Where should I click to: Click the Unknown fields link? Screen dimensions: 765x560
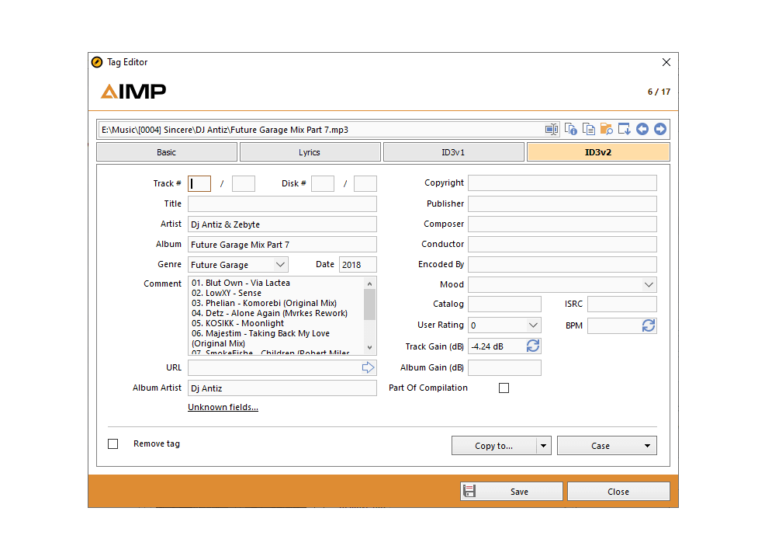(x=223, y=407)
